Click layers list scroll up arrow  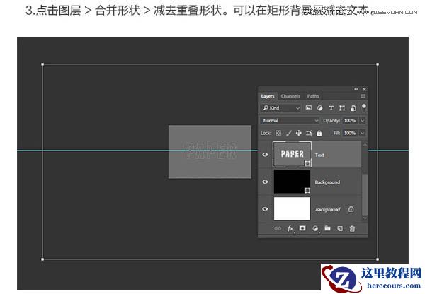coord(365,145)
